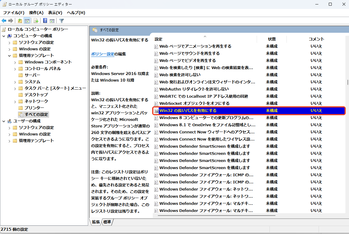This screenshot has width=349, height=234.
Task: Toggle the action pane icon
Action: [52, 21]
